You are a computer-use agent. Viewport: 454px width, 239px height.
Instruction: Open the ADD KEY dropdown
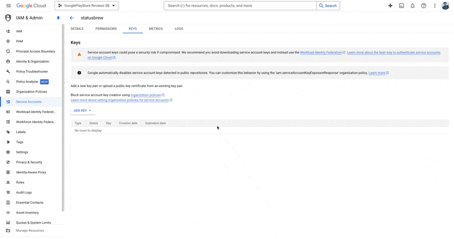[82, 110]
